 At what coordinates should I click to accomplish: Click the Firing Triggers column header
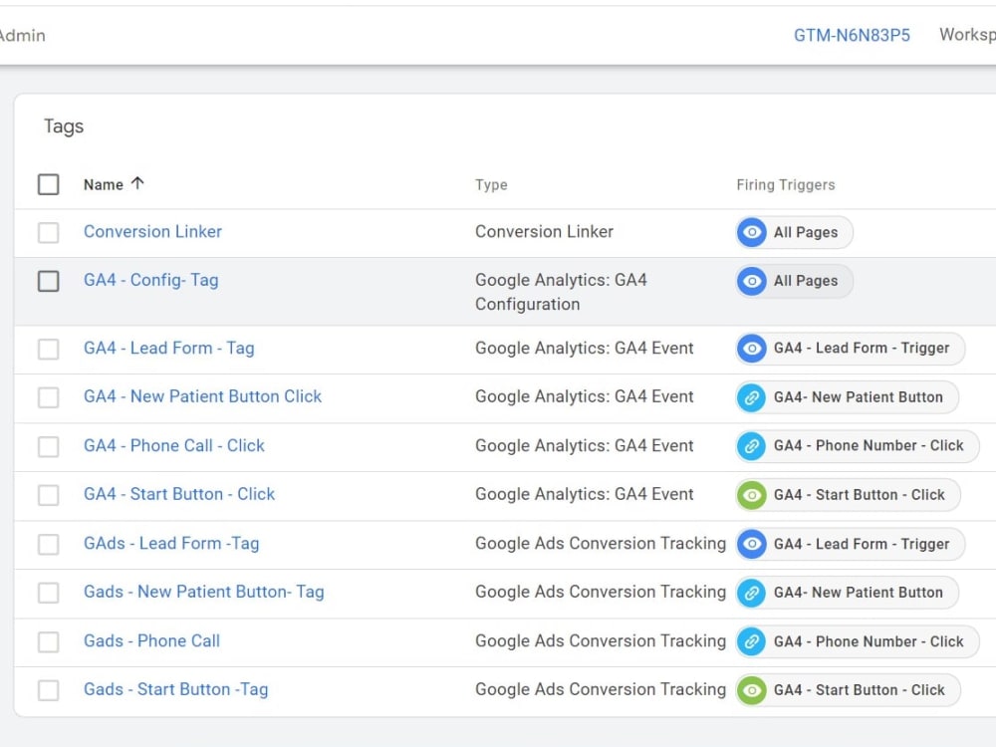[x=786, y=185]
